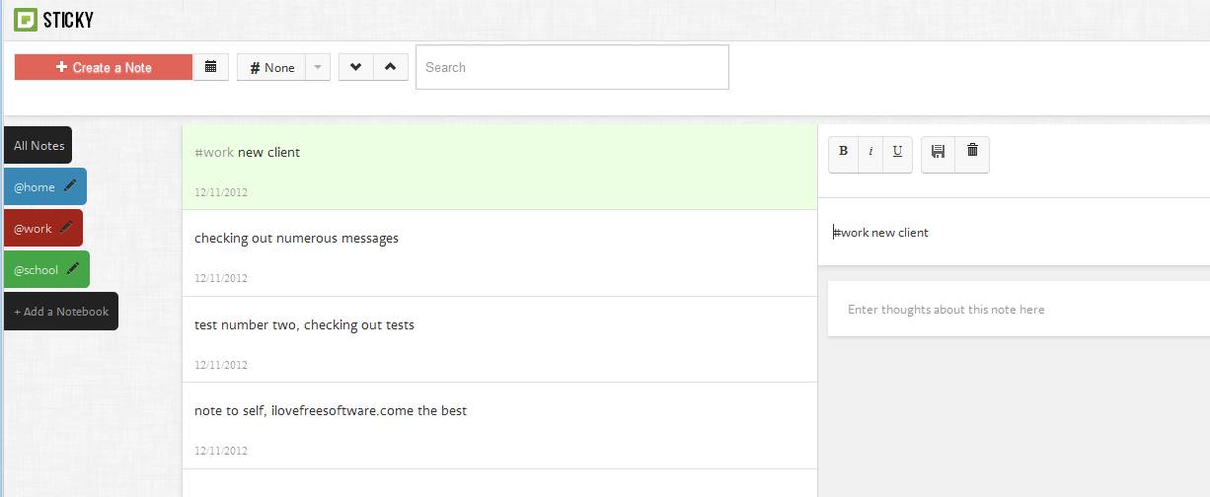
Task: Click pencil icon beside @school notebook
Action: [x=73, y=268]
